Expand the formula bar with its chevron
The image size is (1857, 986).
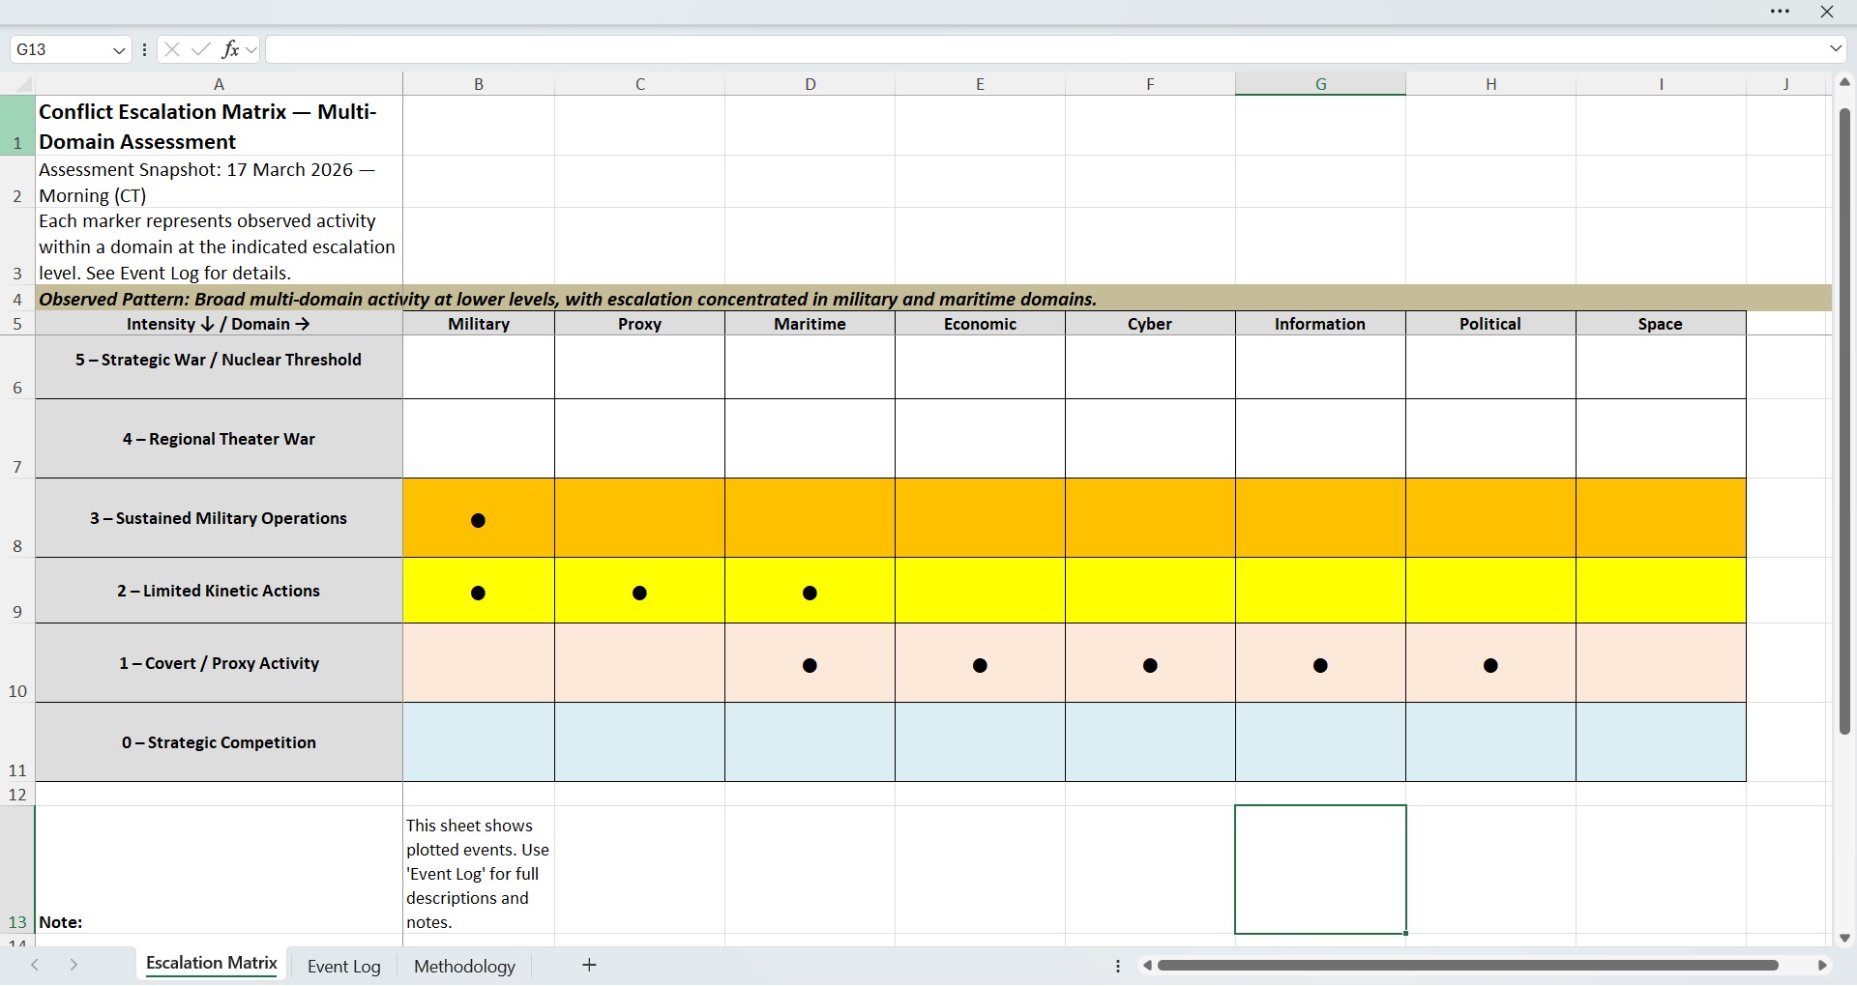pos(1835,48)
